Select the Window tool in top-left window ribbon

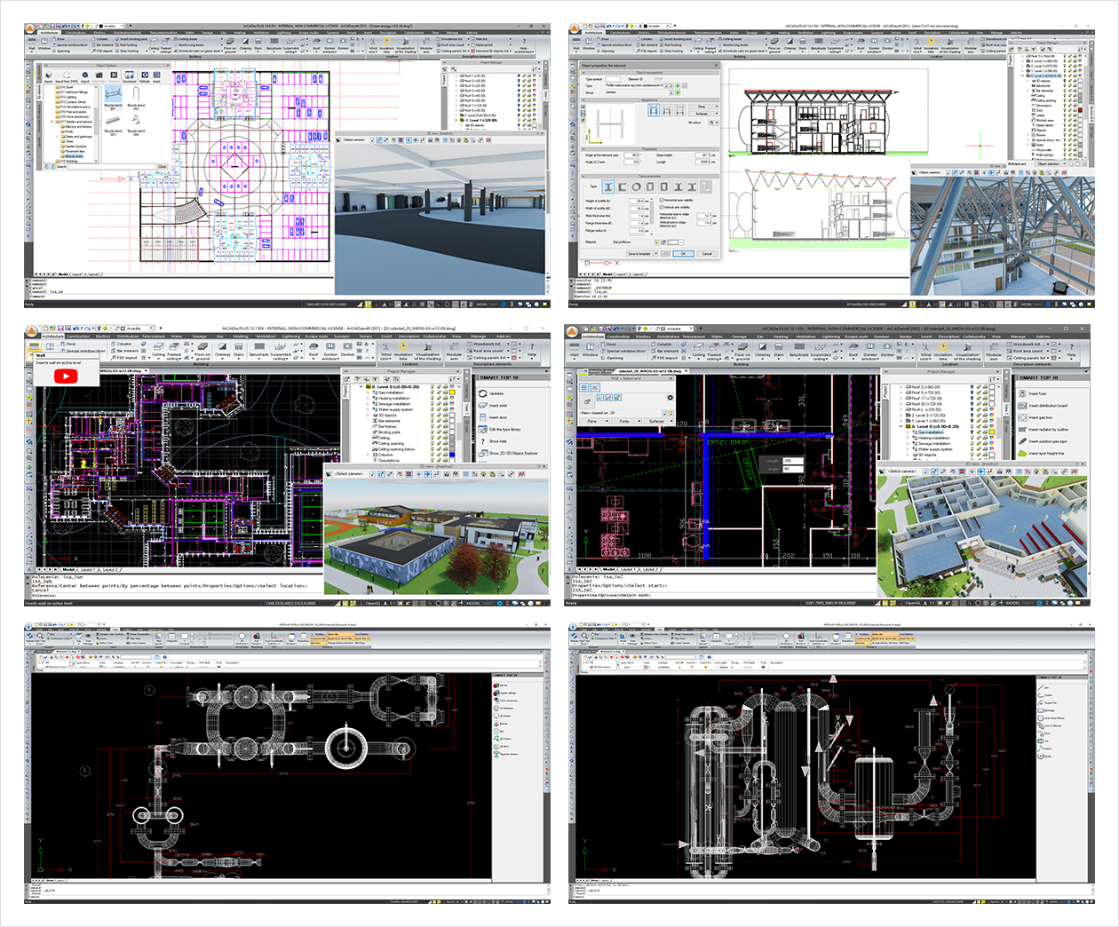tap(44, 44)
